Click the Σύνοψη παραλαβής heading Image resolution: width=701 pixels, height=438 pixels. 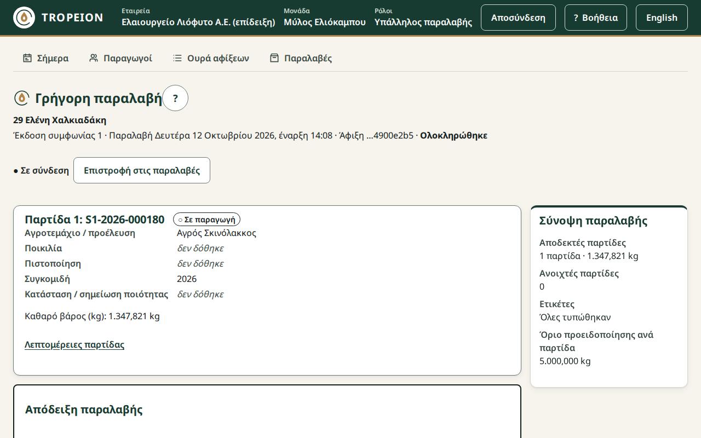tap(593, 221)
